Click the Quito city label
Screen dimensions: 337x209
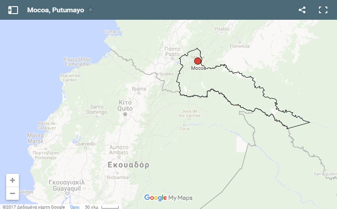tap(125, 108)
